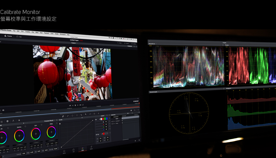The height and width of the screenshot is (158, 276).
Task: Open the Clip menu
Action: pyautogui.click(x=33, y=32)
